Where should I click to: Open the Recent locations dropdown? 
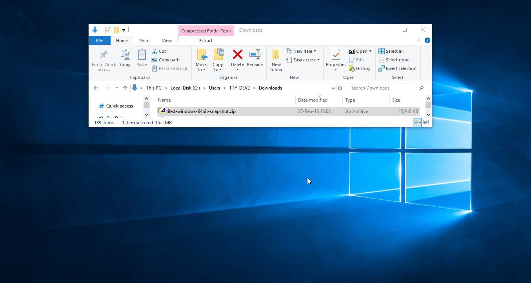(x=117, y=88)
